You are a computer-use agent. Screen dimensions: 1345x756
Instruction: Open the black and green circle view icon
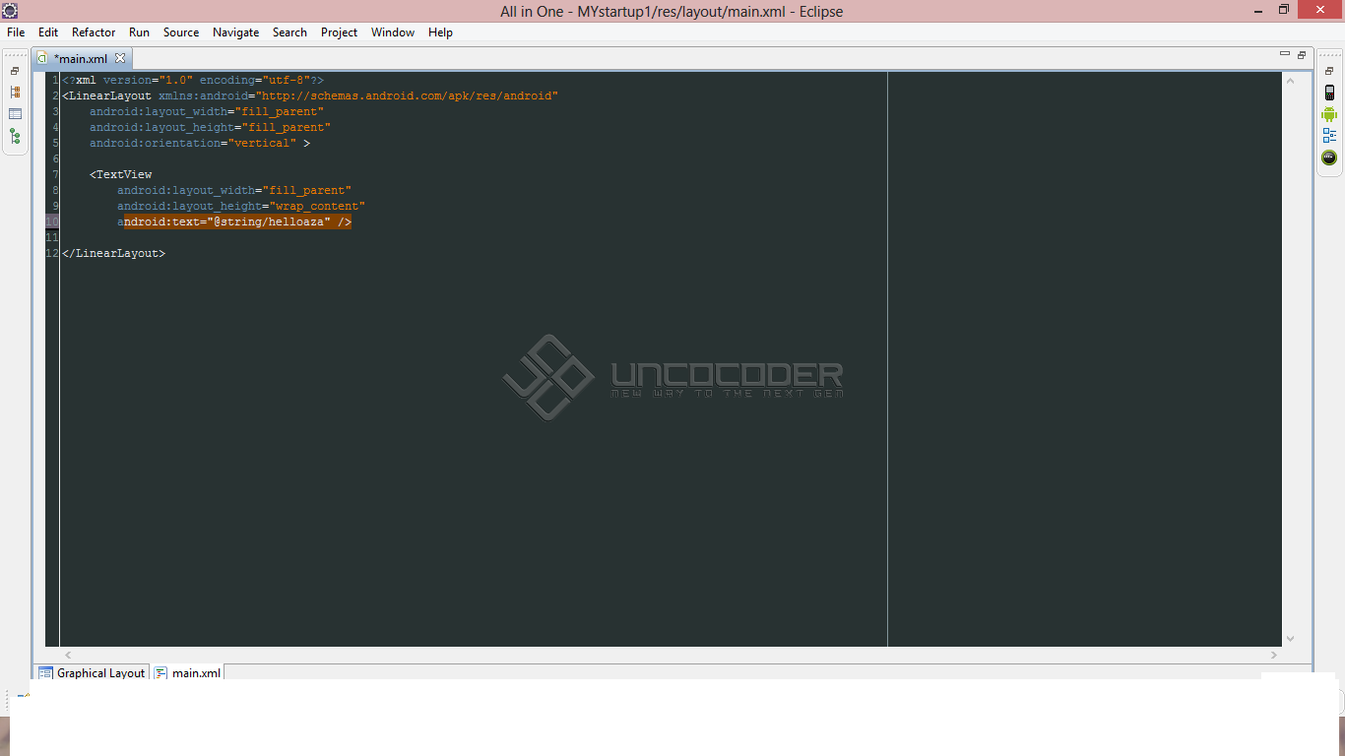tap(1329, 157)
